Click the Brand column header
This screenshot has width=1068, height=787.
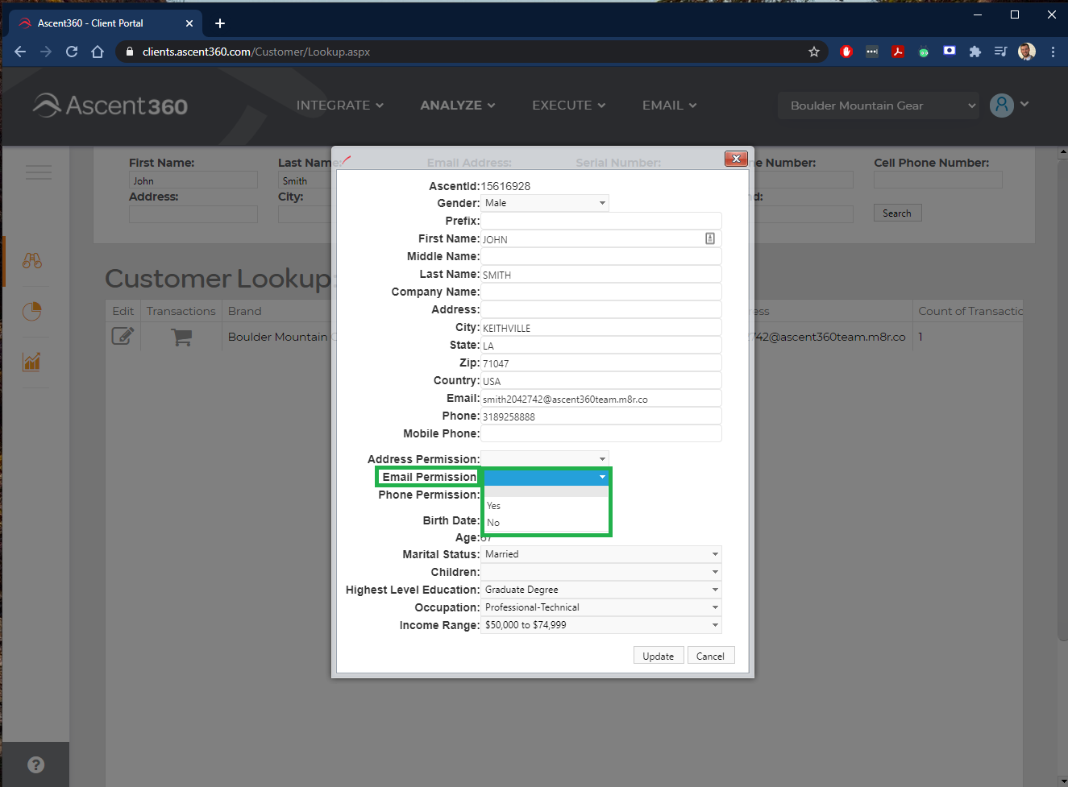click(x=245, y=311)
